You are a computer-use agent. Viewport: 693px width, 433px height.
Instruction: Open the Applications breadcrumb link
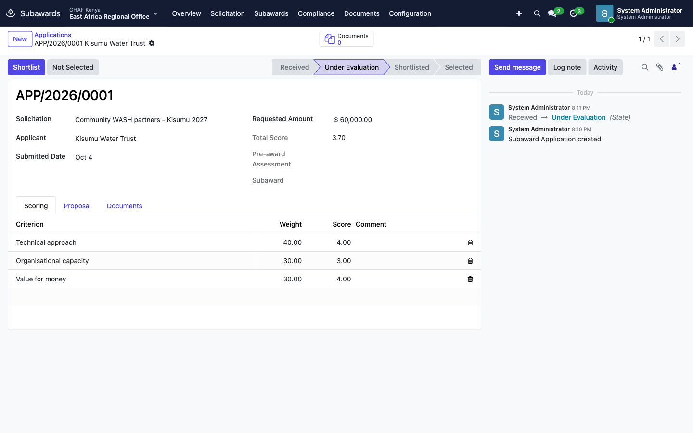[53, 35]
